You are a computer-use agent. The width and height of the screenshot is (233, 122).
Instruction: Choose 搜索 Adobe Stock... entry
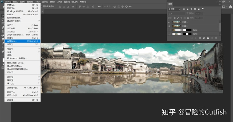click(x=22, y=63)
